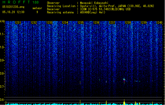Click the 1232 time marker
The image size is (165, 105).
pos(34,23)
